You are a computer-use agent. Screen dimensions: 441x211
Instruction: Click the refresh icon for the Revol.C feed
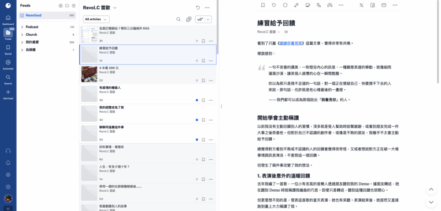click(x=197, y=8)
